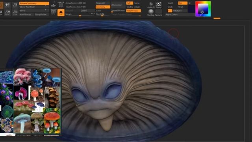252x142 pixels.
Task: Click the DelMT button
Action: coord(87,11)
